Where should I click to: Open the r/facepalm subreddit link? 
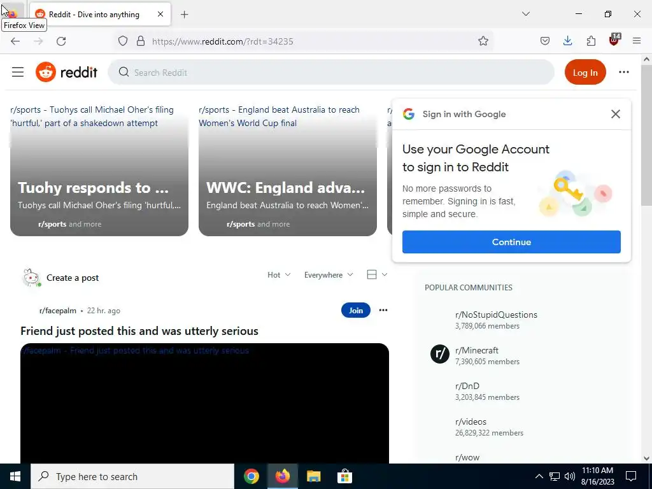click(x=58, y=311)
